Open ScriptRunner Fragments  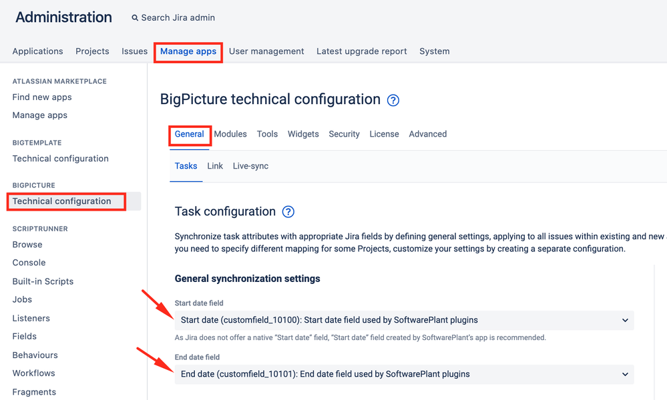pyautogui.click(x=34, y=392)
